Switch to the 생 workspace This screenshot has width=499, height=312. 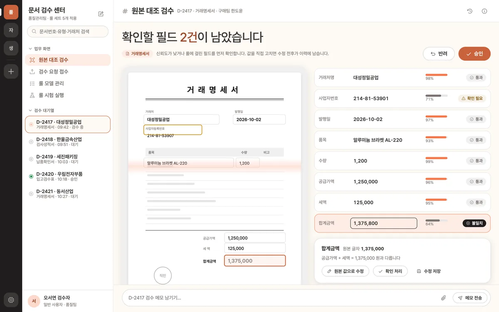click(11, 48)
